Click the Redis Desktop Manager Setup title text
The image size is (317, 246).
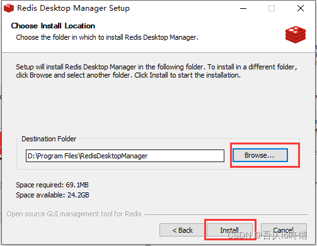coord(73,8)
